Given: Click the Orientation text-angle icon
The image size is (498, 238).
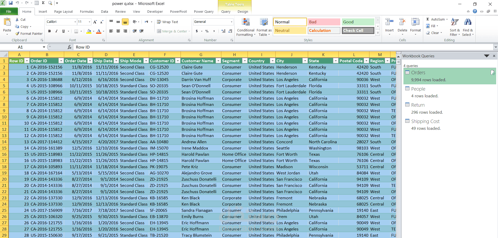Looking at the screenshot, I should (x=135, y=22).
